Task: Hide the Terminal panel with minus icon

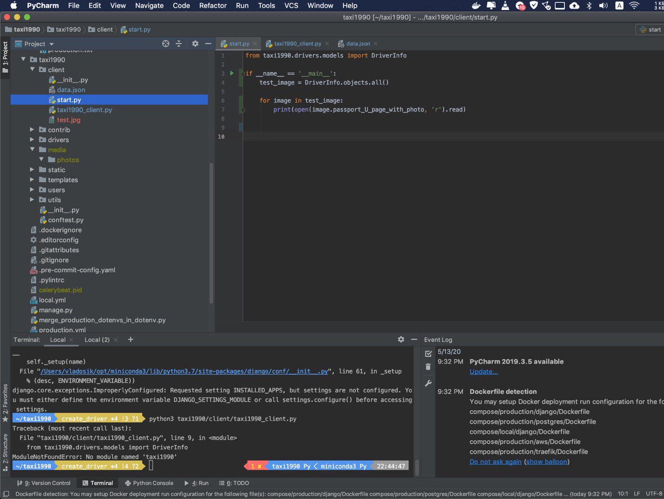Action: pyautogui.click(x=414, y=339)
